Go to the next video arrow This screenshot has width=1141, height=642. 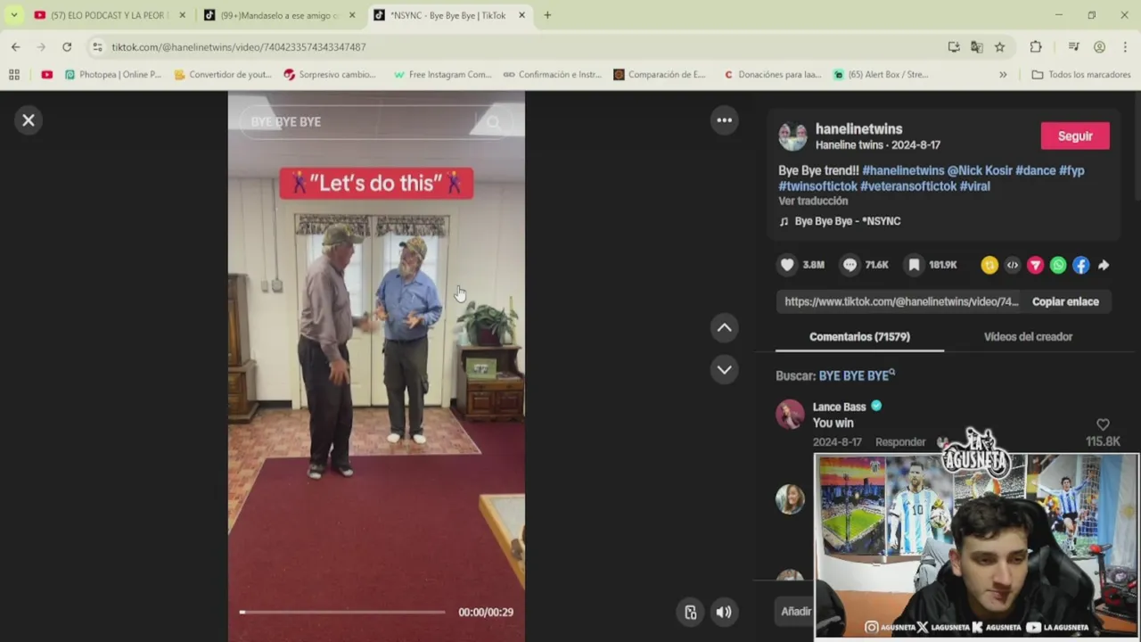click(725, 369)
